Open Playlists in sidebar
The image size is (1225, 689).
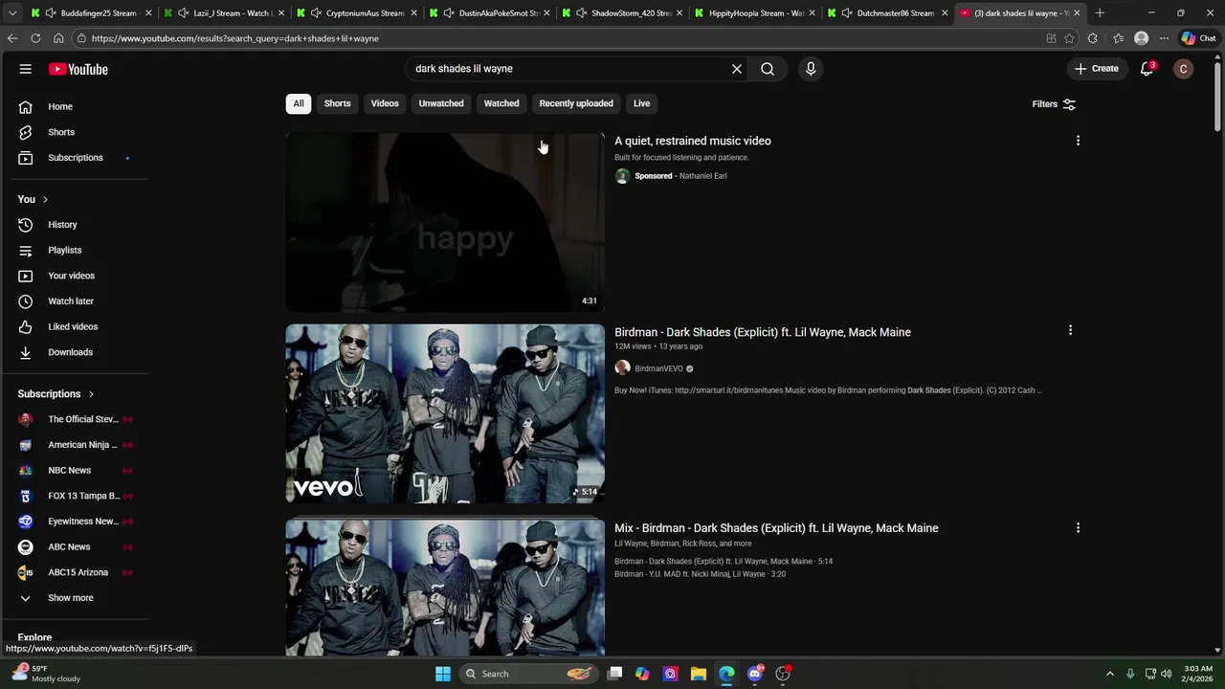pos(77,250)
